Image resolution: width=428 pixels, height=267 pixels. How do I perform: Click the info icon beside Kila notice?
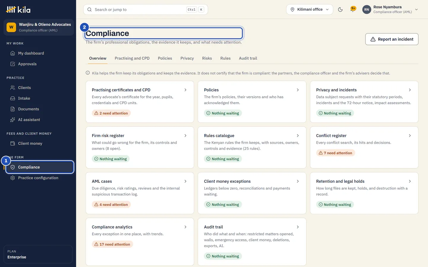tap(88, 73)
